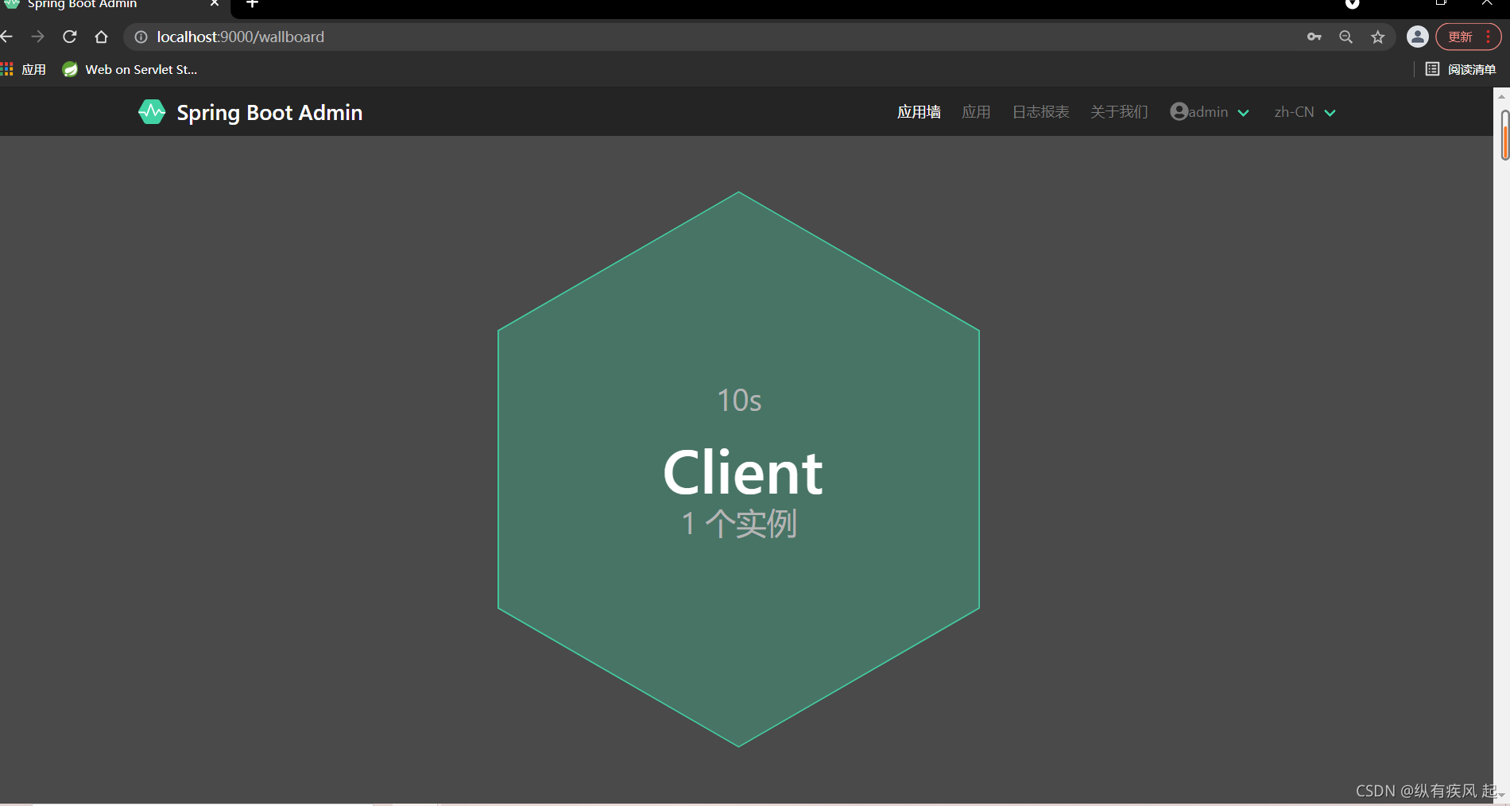Reload the page with the refresh icon
Viewport: 1510px width, 806px height.
[70, 37]
